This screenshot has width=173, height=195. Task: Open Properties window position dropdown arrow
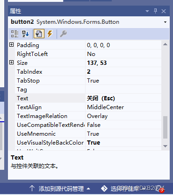147,11
